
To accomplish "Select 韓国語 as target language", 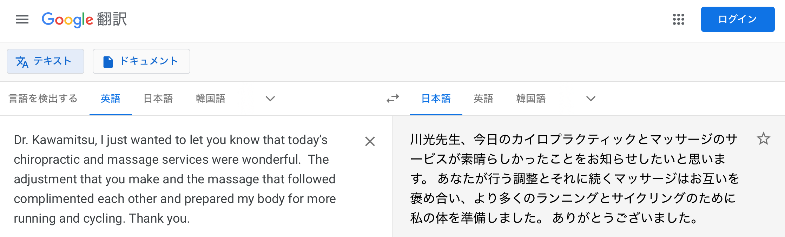I will tap(531, 99).
